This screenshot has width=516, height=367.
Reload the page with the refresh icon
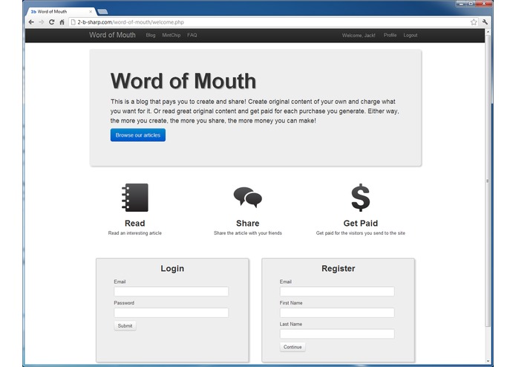pyautogui.click(x=52, y=22)
